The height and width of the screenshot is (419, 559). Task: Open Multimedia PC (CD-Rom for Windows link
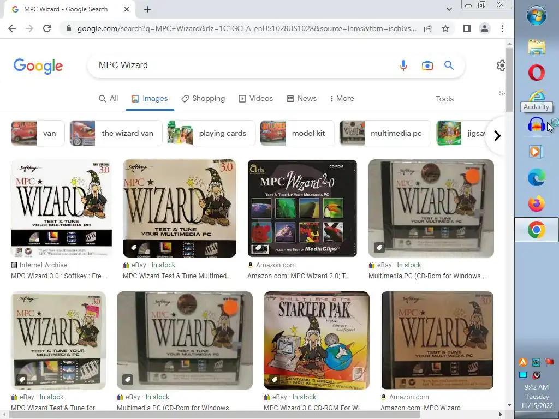click(428, 276)
